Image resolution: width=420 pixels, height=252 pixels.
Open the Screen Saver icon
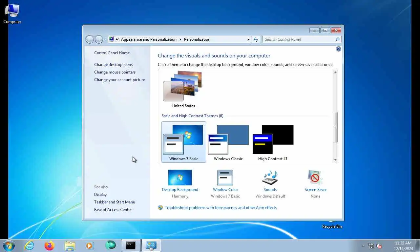tap(315, 178)
